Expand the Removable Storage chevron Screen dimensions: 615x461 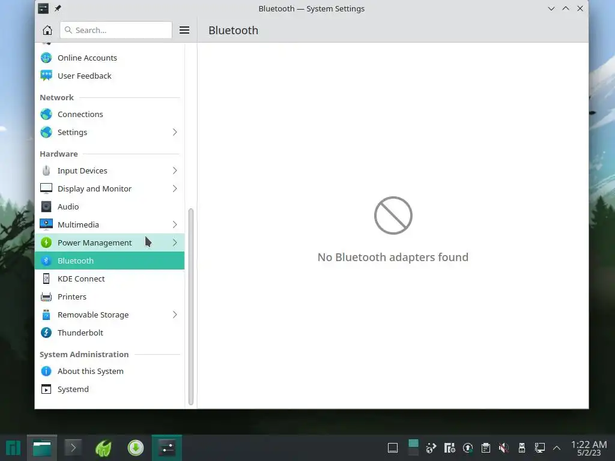coord(175,315)
